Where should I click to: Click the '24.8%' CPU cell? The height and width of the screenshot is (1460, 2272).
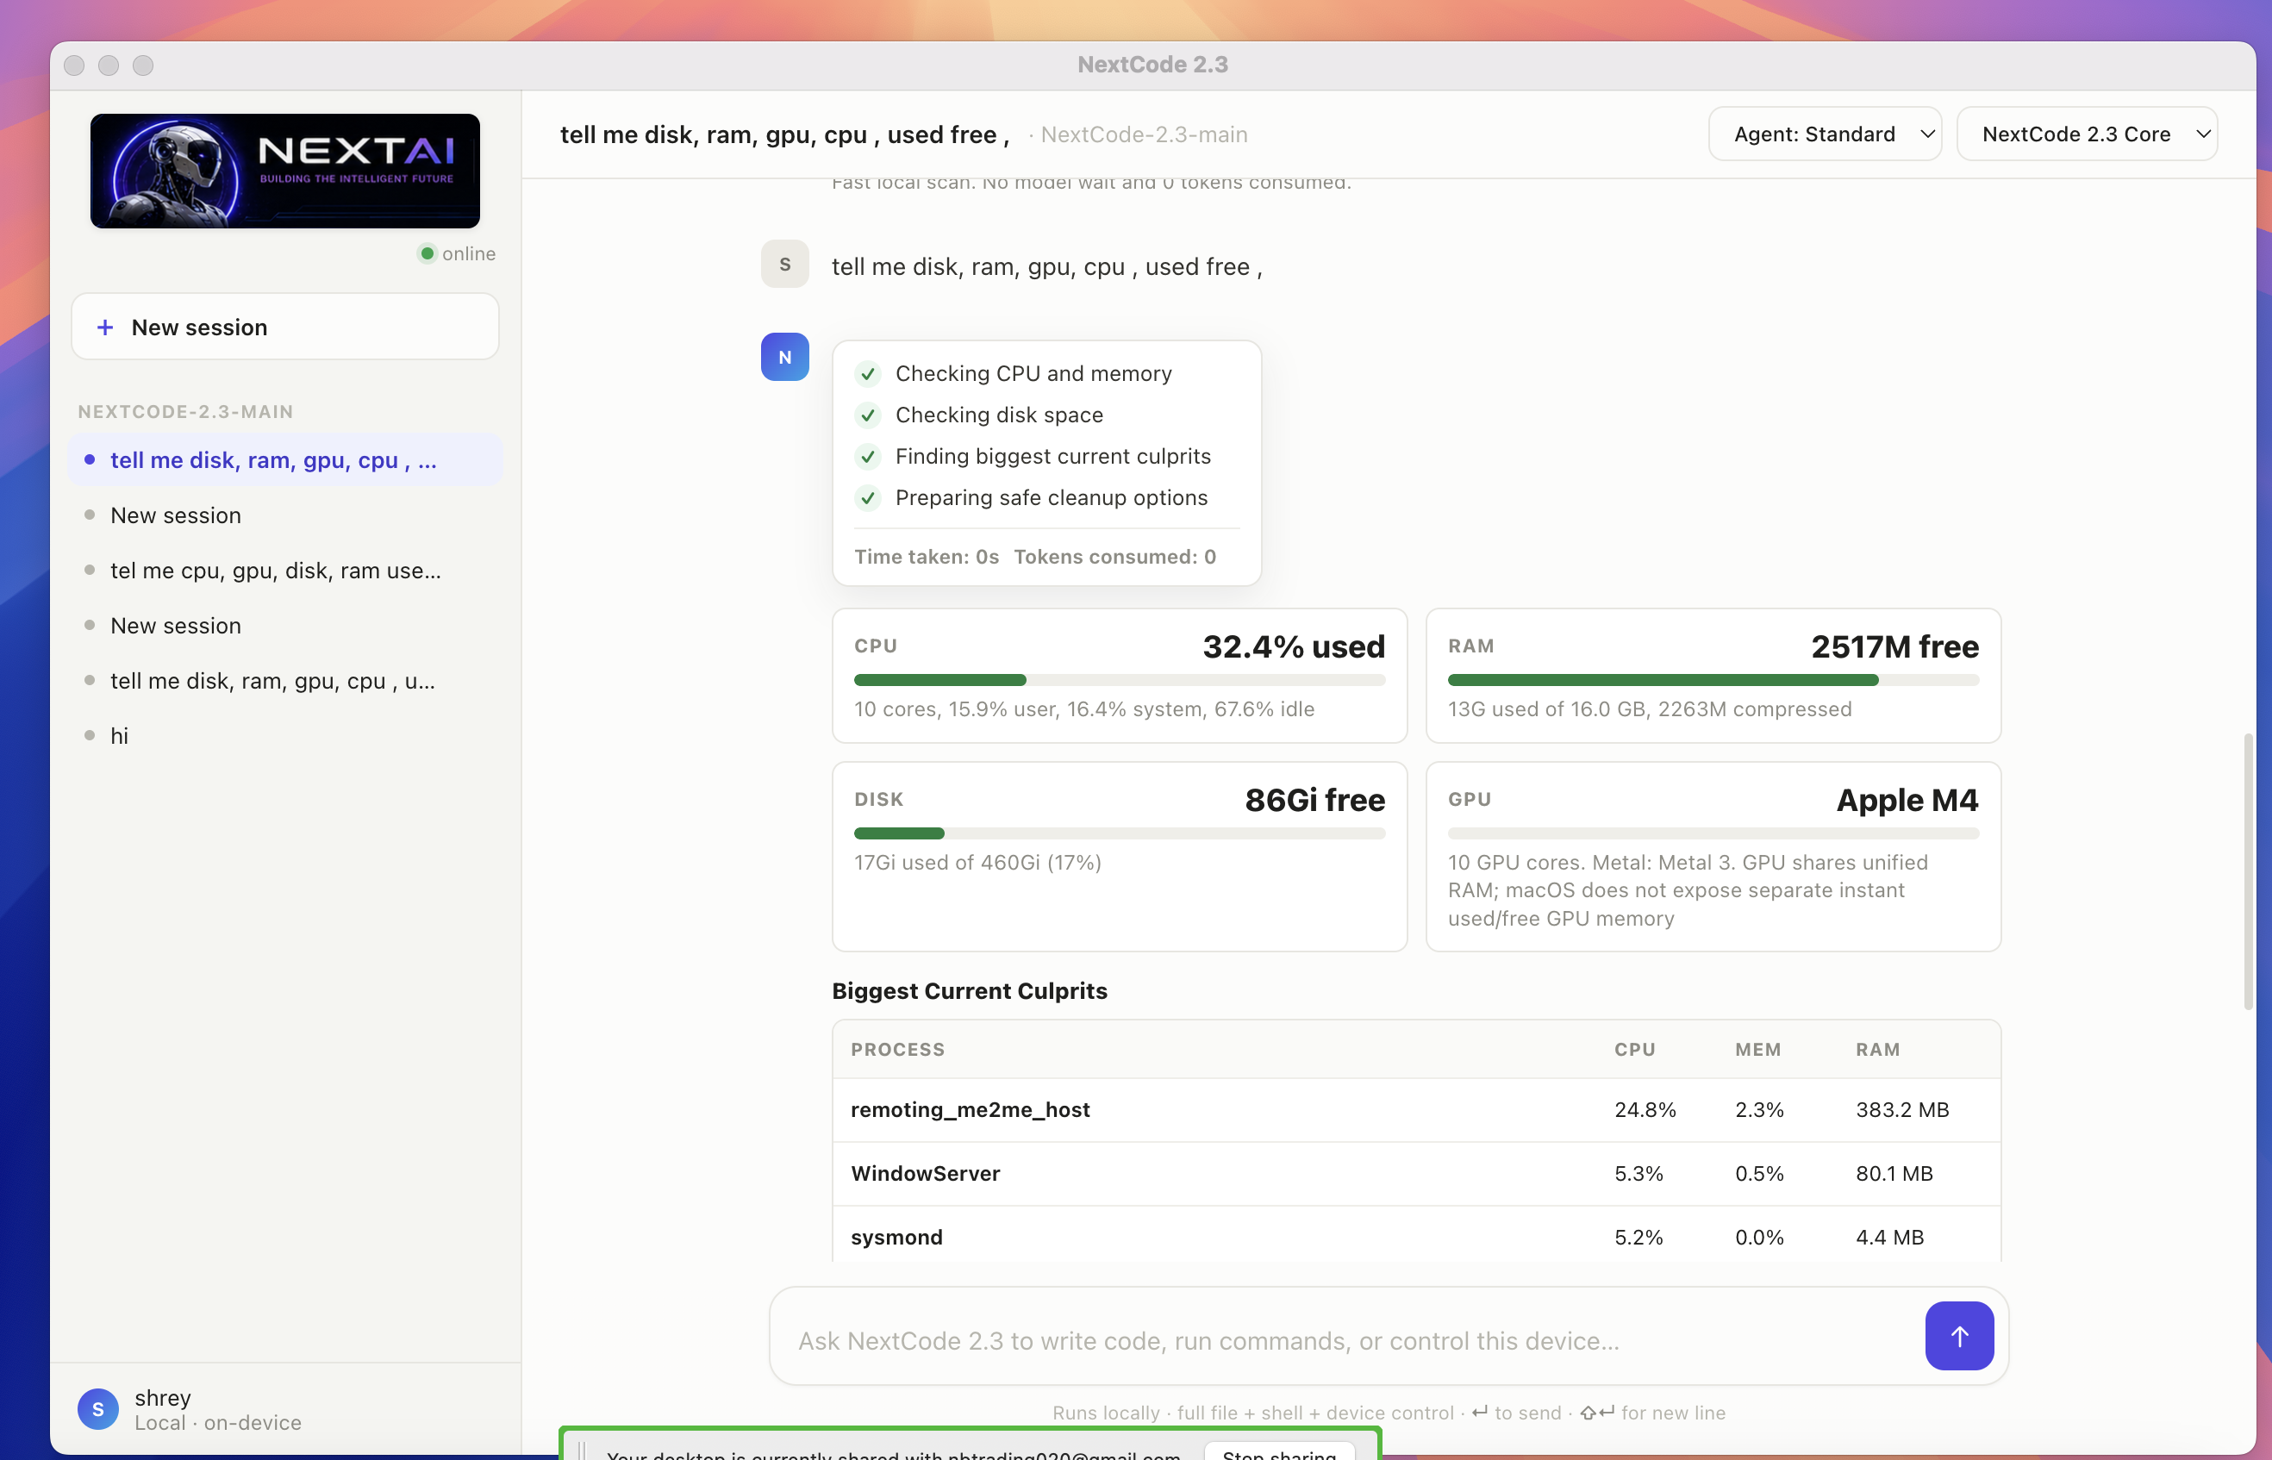1645,1109
